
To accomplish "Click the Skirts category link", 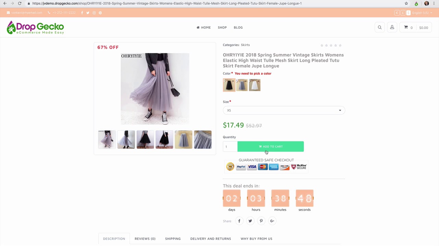I will click(245, 45).
